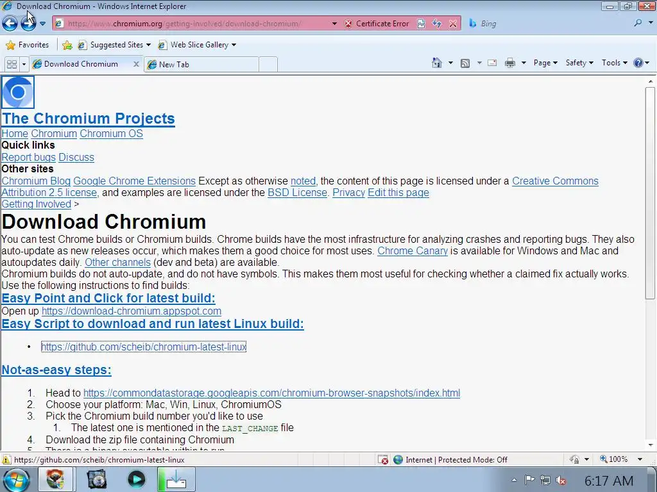Expand the Print dropdown arrow
657x492 pixels.
pyautogui.click(x=524, y=63)
